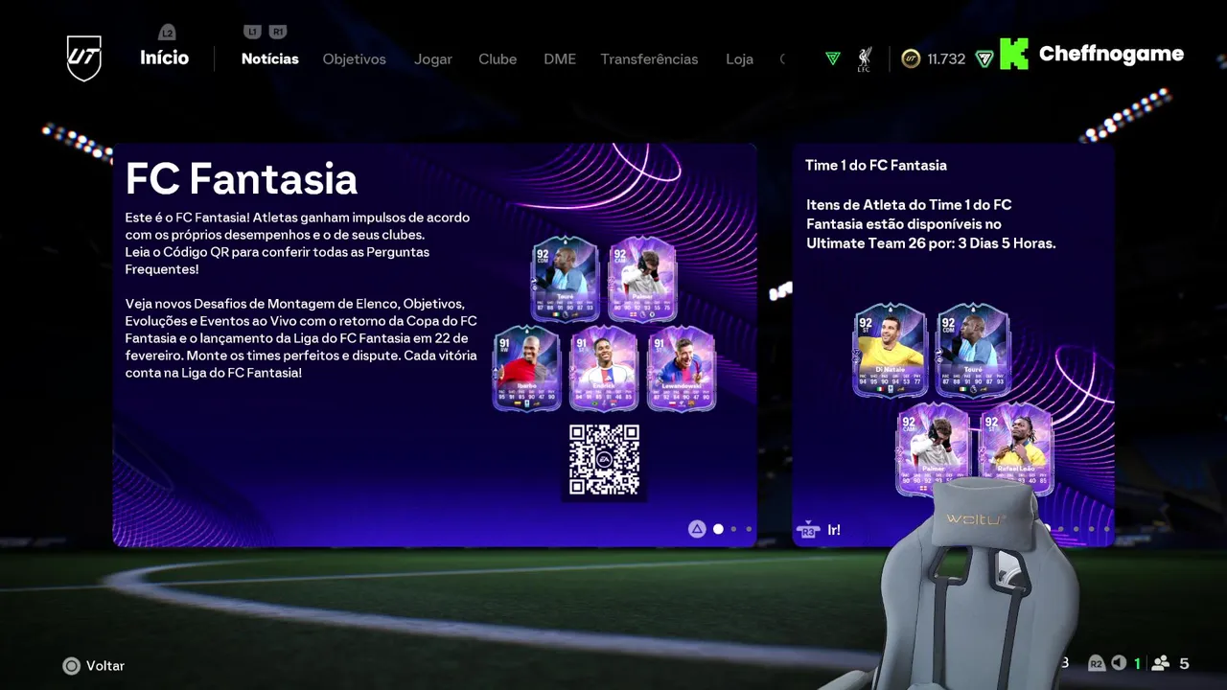Select the Lewandowski player card
1227x690 pixels.
(682, 369)
